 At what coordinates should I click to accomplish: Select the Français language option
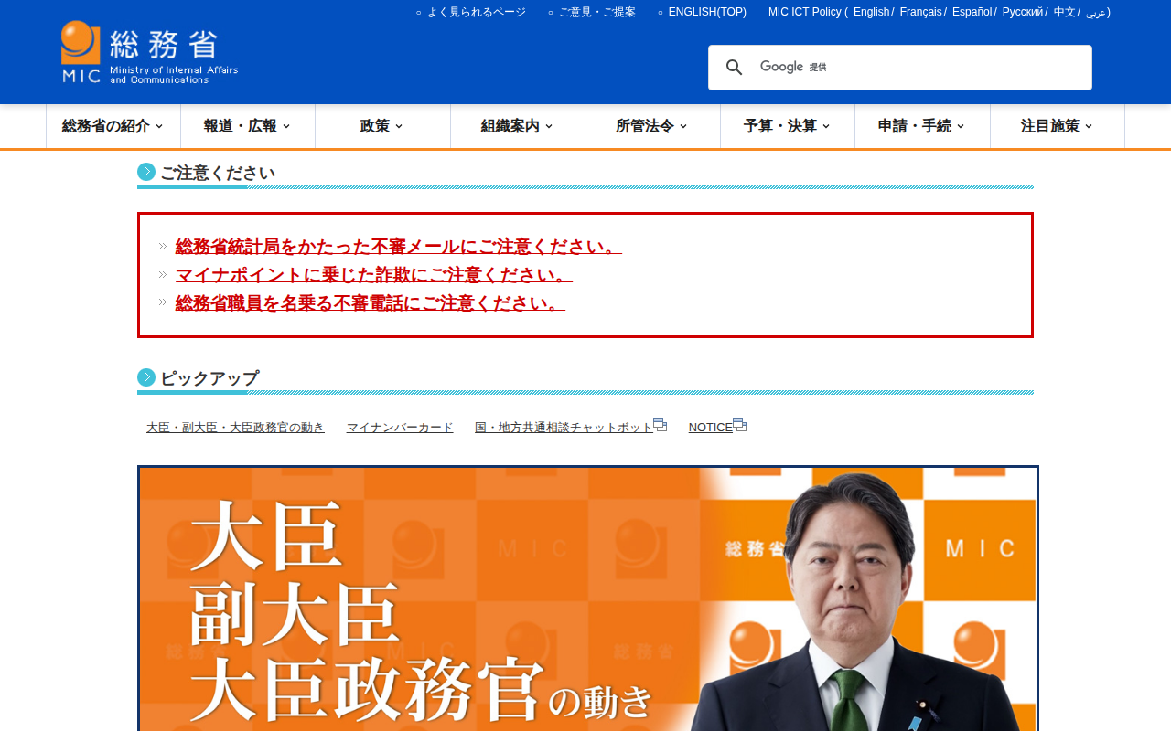[920, 12]
